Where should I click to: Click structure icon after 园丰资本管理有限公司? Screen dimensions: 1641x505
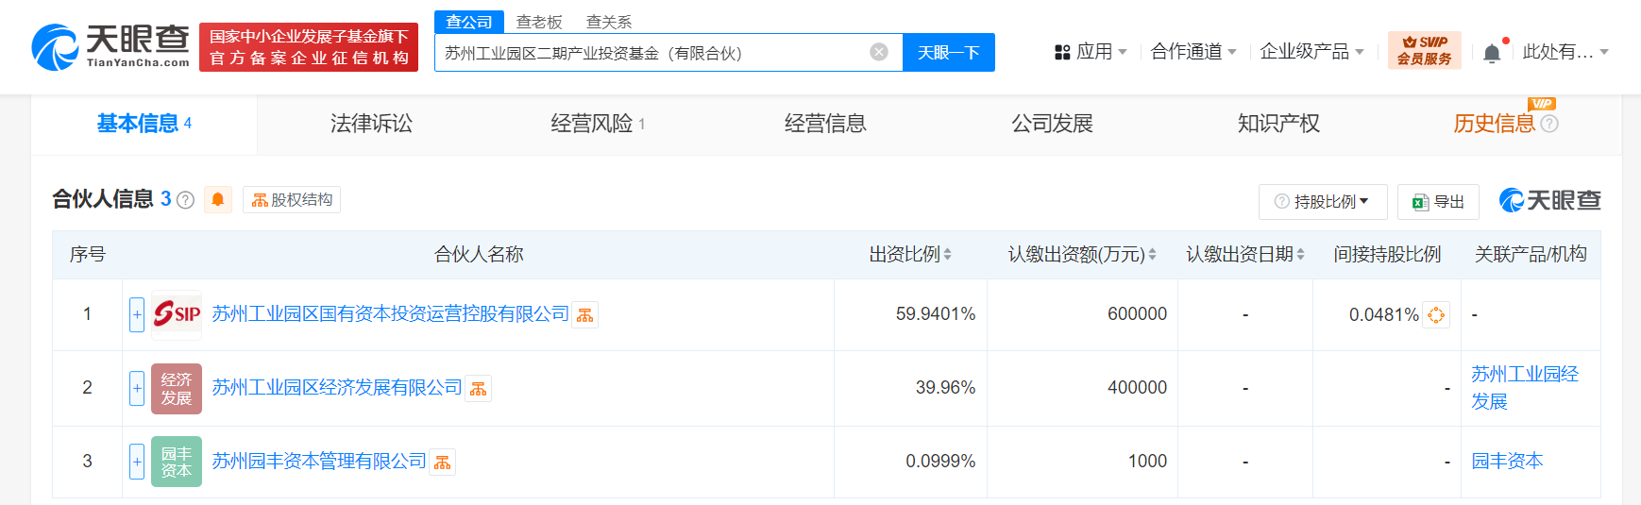click(443, 463)
